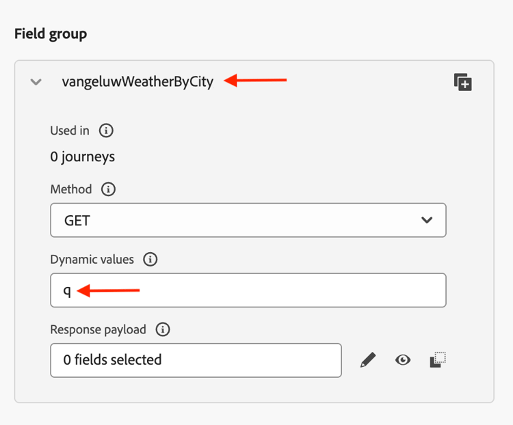Click the "0 fields selected" payload box
The image size is (513, 425).
196,360
